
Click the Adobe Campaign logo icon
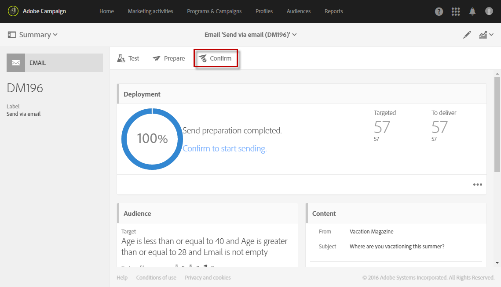(x=13, y=11)
